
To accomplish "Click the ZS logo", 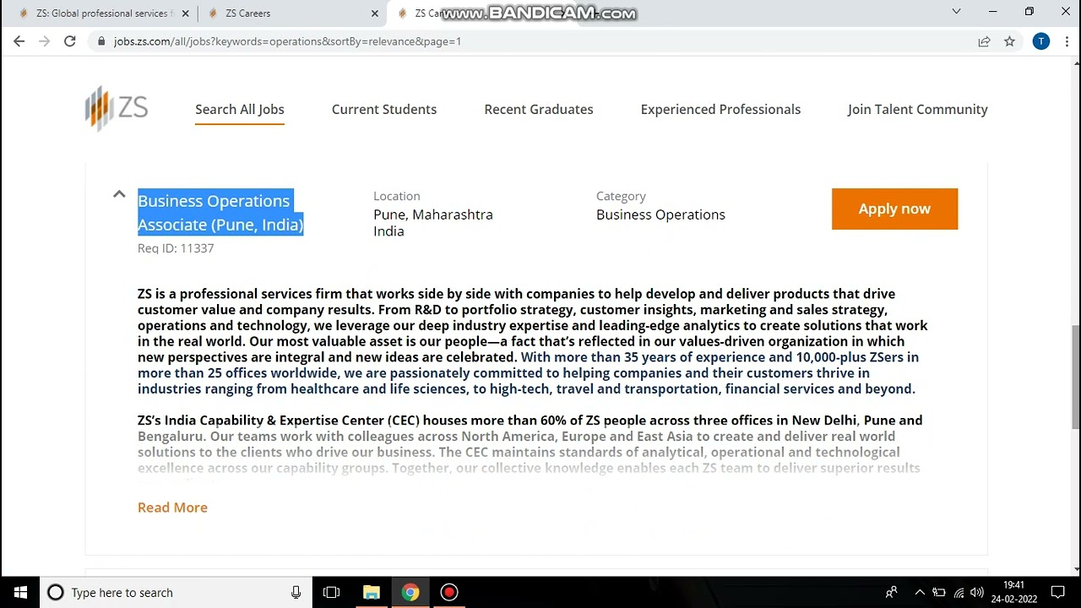I will [117, 108].
